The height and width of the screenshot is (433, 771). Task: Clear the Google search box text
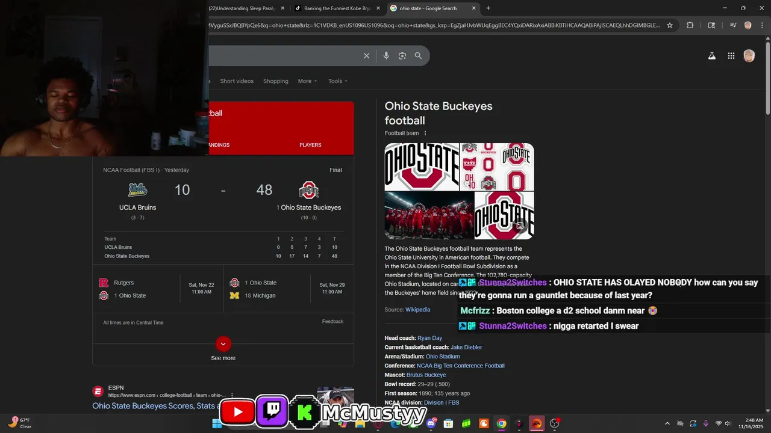tap(366, 56)
